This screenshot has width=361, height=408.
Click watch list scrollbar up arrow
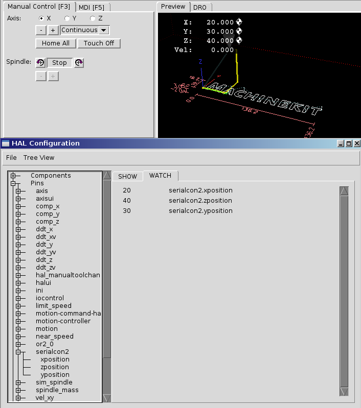[x=344, y=191]
